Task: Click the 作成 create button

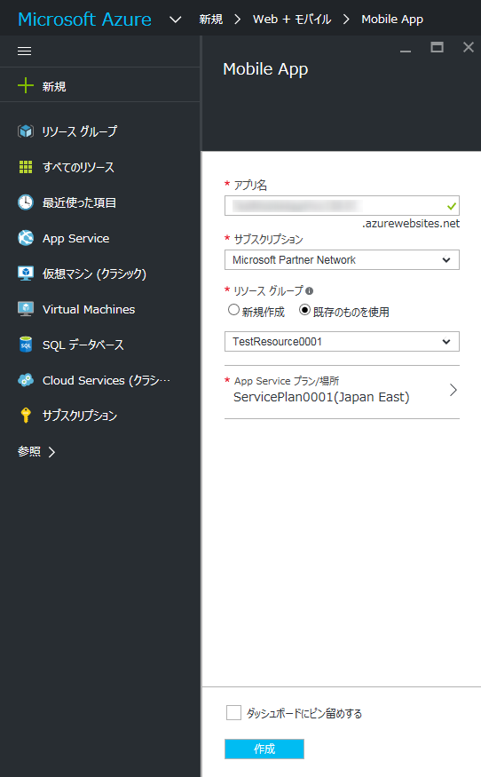Action: click(264, 749)
